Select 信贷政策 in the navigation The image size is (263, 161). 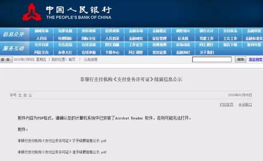coord(112,31)
